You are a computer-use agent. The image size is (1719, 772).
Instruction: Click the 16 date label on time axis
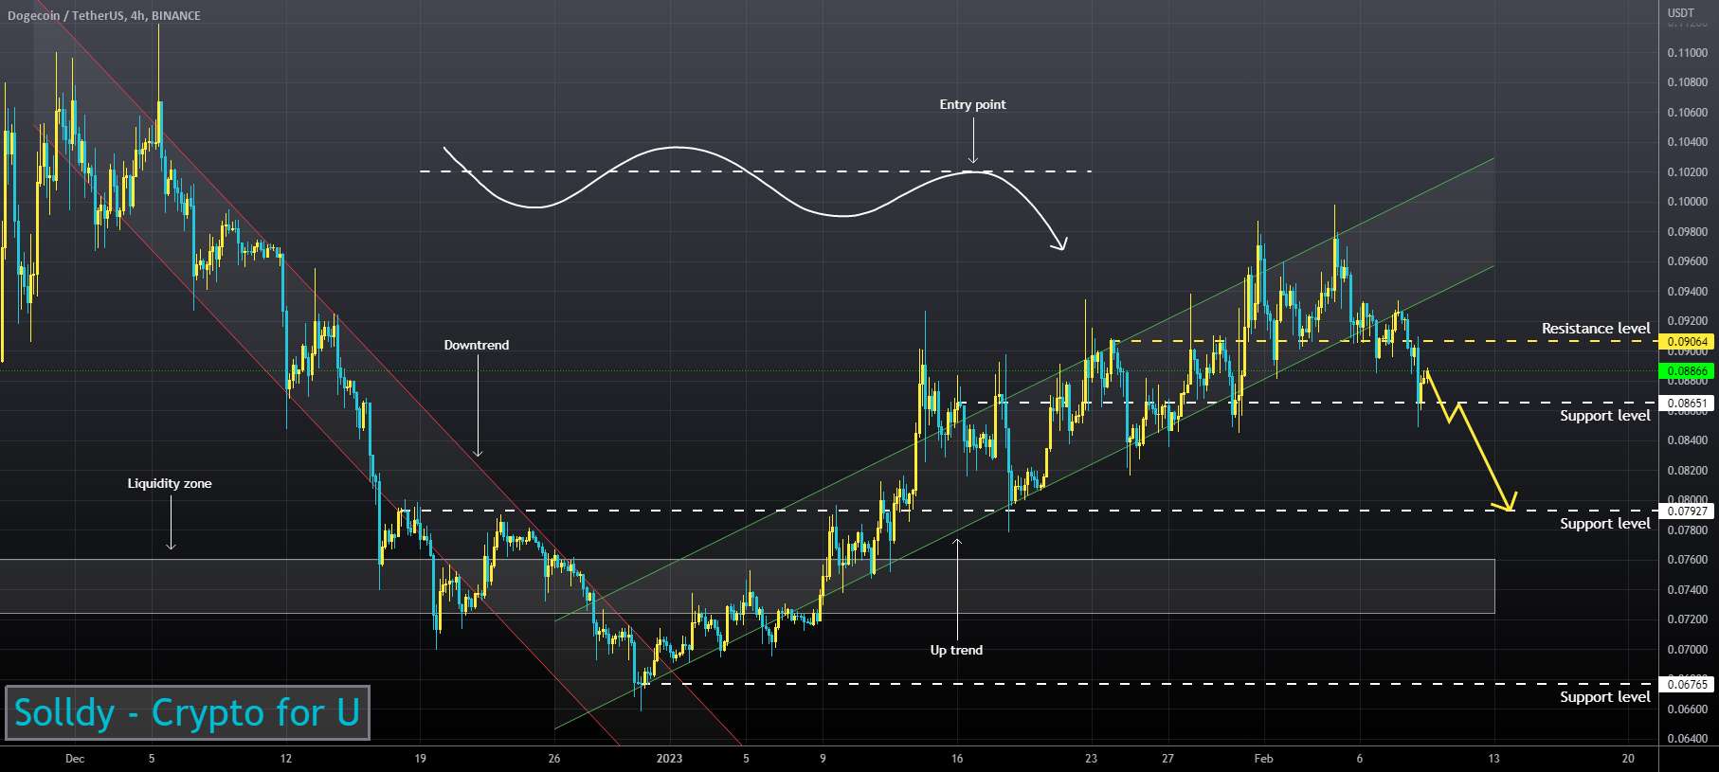[x=957, y=759]
